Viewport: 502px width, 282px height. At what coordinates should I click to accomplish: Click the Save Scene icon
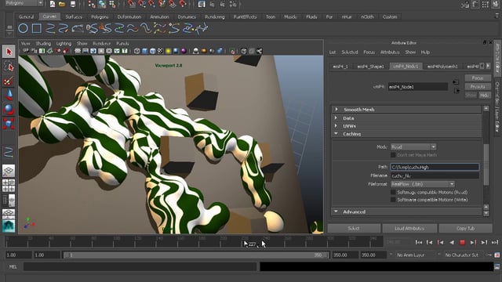coord(73,4)
